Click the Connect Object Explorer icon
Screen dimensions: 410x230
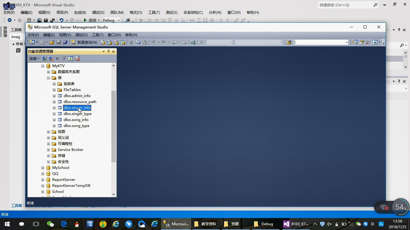click(44, 58)
